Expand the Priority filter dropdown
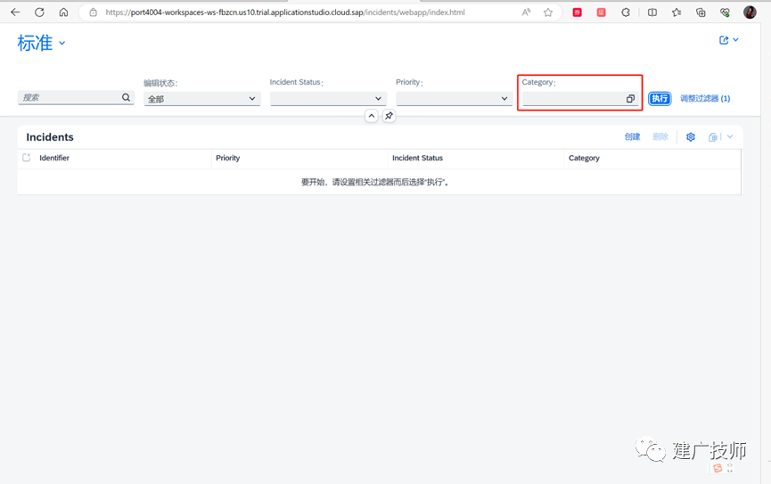771x484 pixels. pos(504,98)
